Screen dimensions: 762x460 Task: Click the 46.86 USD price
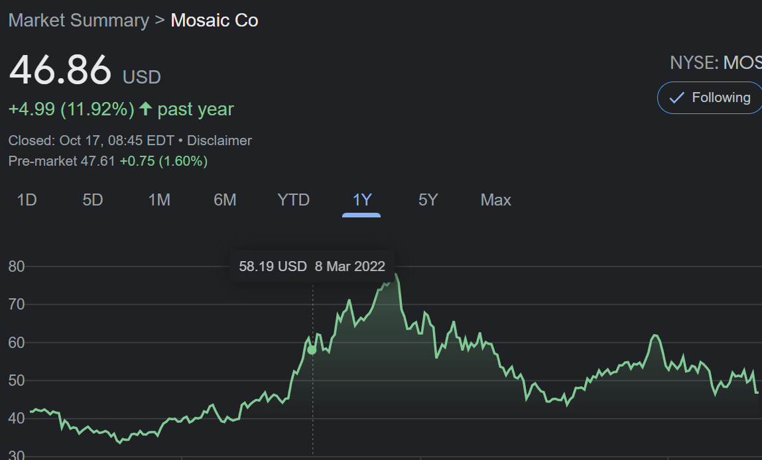pyautogui.click(x=85, y=70)
